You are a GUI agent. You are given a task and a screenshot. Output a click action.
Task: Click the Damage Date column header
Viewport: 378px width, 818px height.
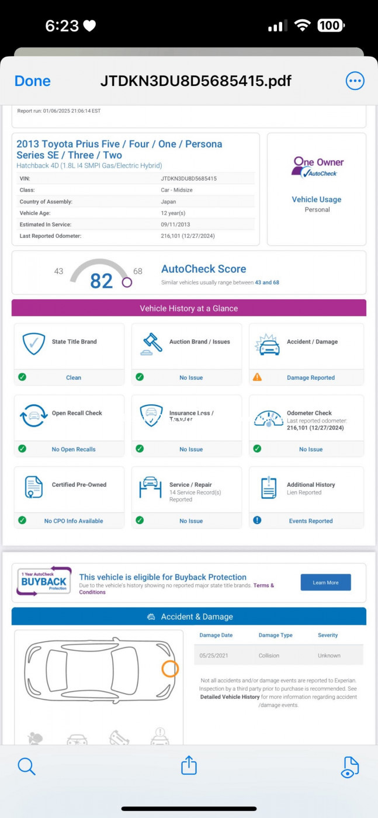(216, 635)
